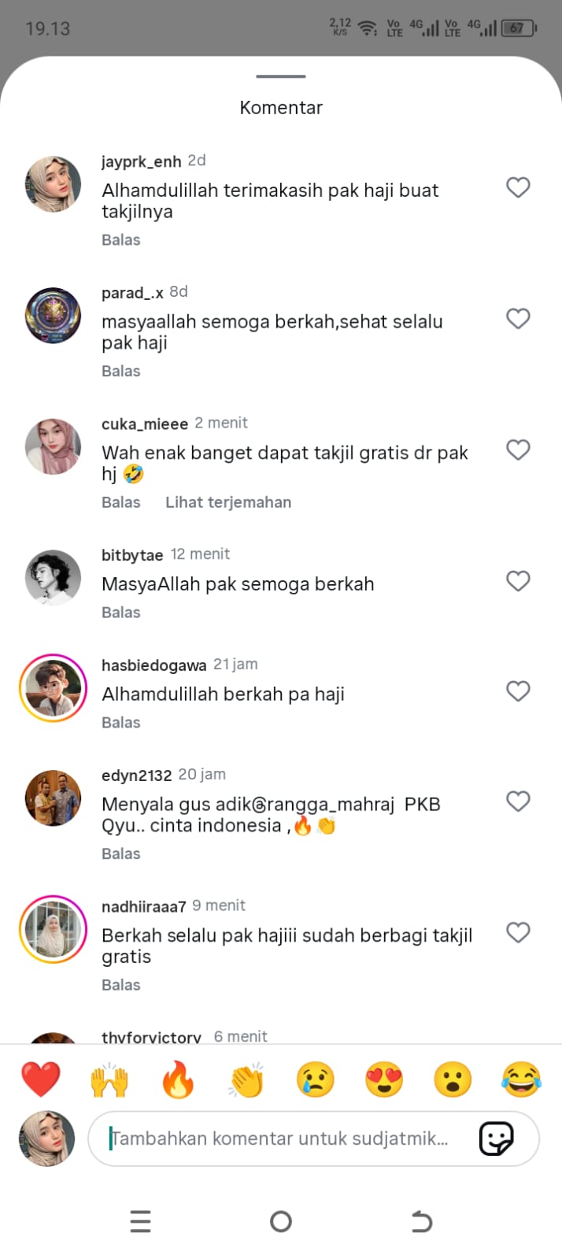Like nadhiiraaa7's comment using heart icon
The height and width of the screenshot is (1259, 562).
pos(518,932)
